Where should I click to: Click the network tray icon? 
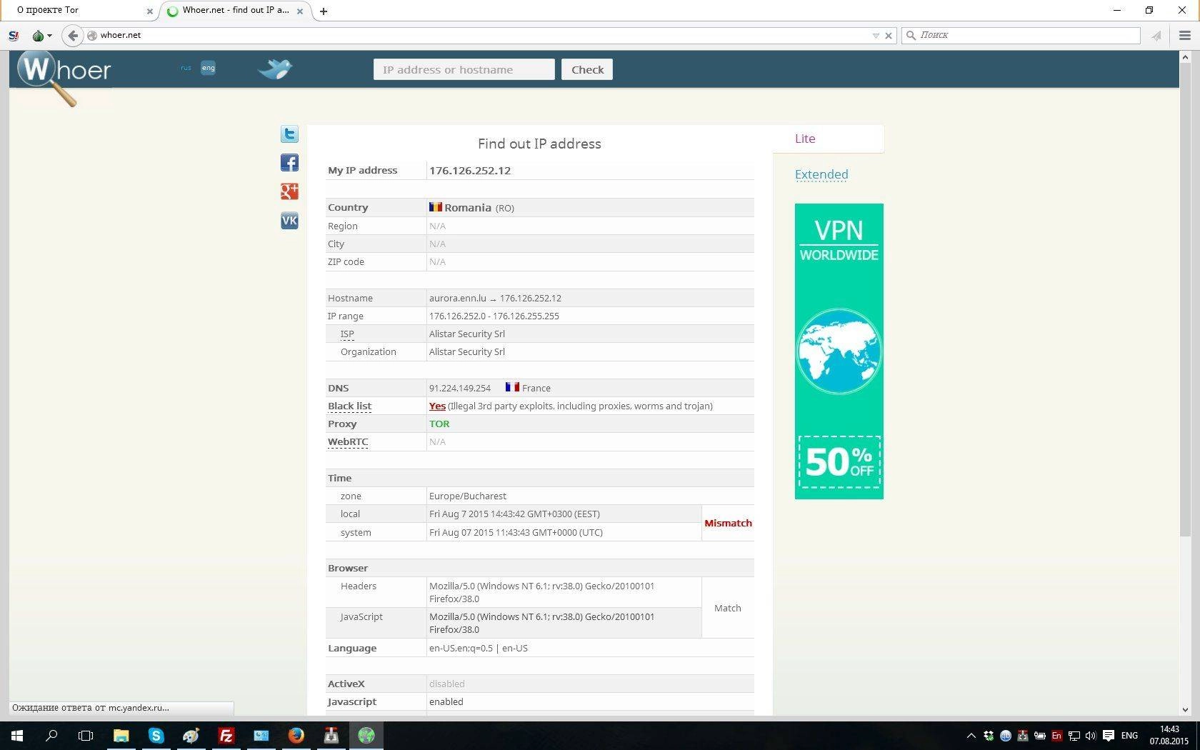(1074, 736)
